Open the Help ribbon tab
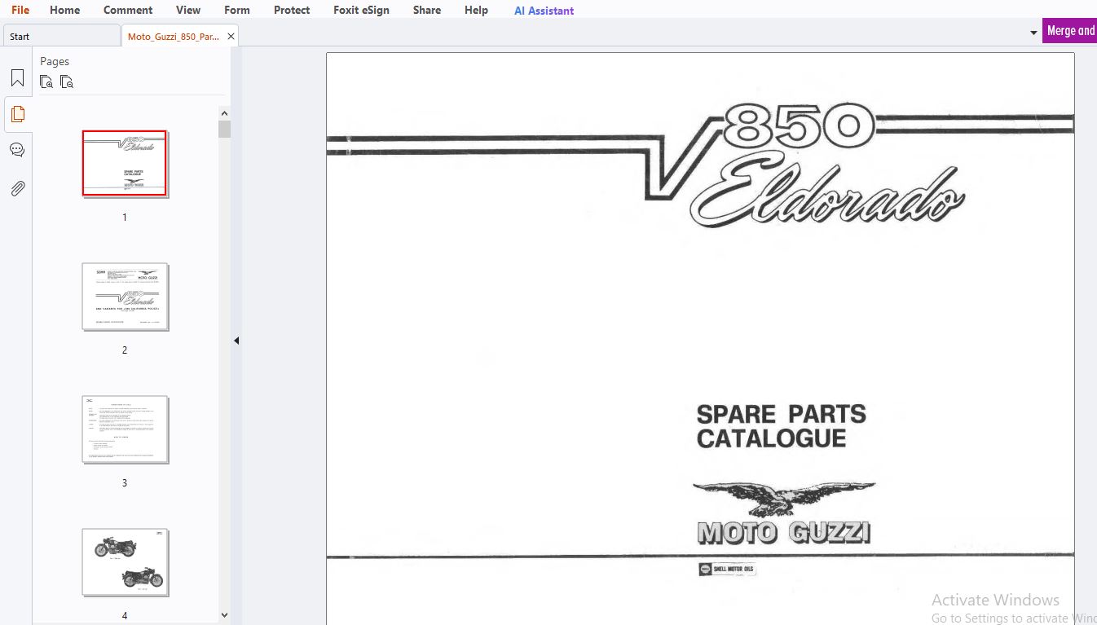The height and width of the screenshot is (625, 1097). coord(476,10)
